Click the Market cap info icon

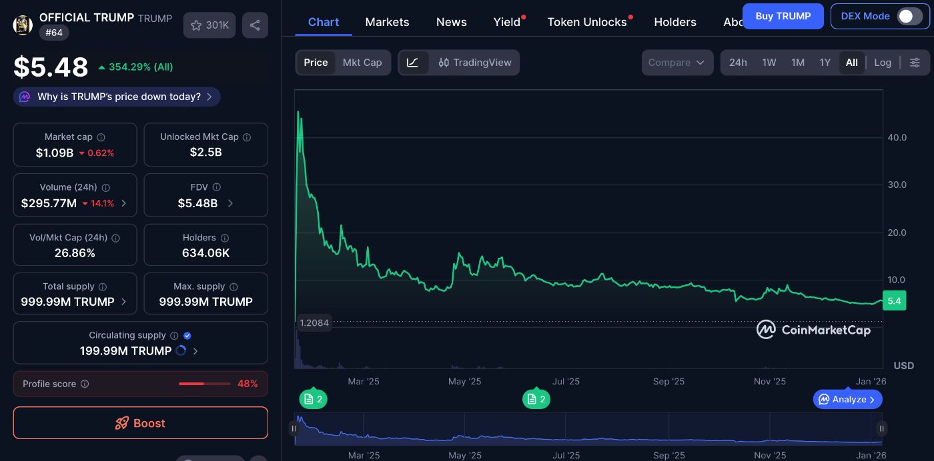(101, 137)
